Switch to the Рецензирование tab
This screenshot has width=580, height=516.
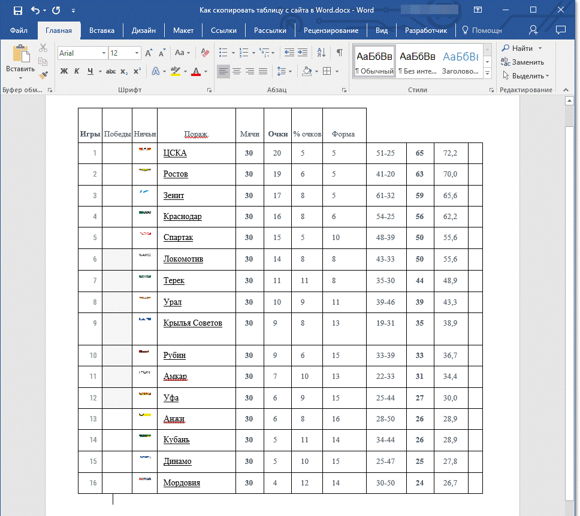[331, 31]
